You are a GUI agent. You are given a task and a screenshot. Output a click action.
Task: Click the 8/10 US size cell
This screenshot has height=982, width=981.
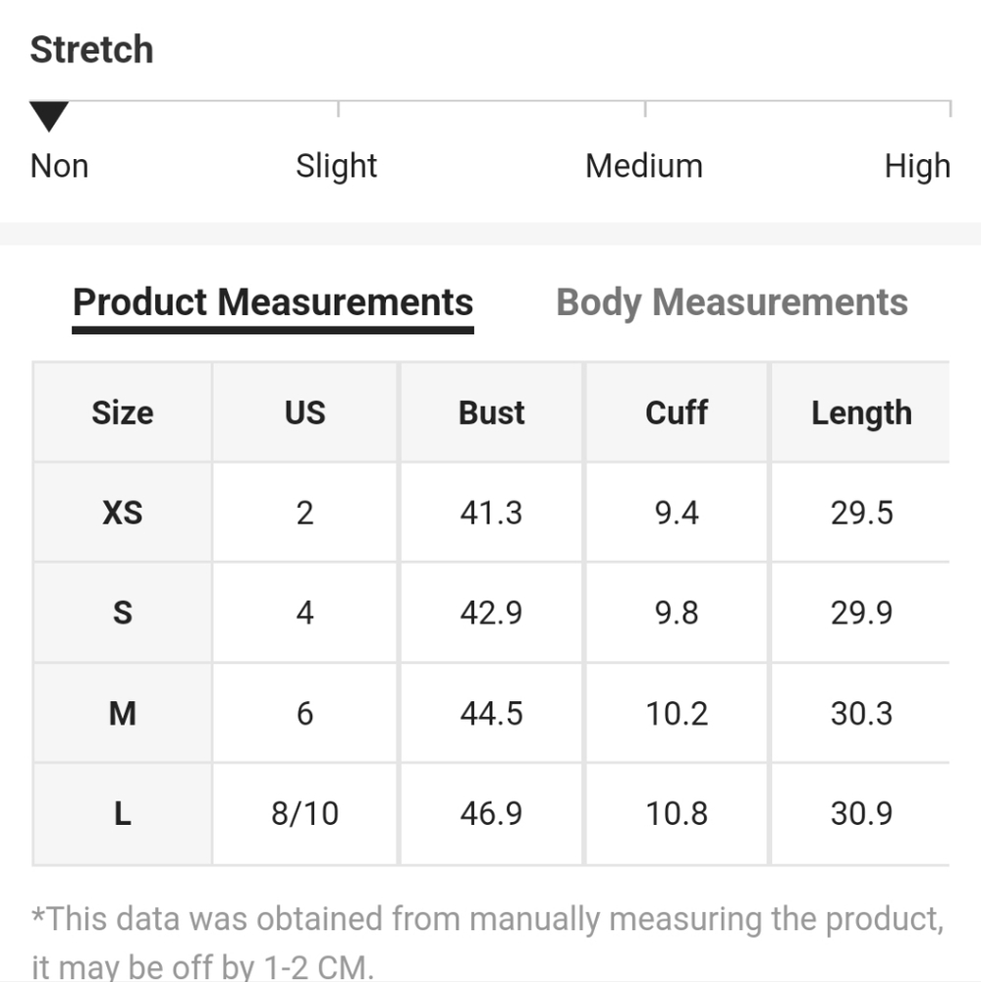pos(305,814)
